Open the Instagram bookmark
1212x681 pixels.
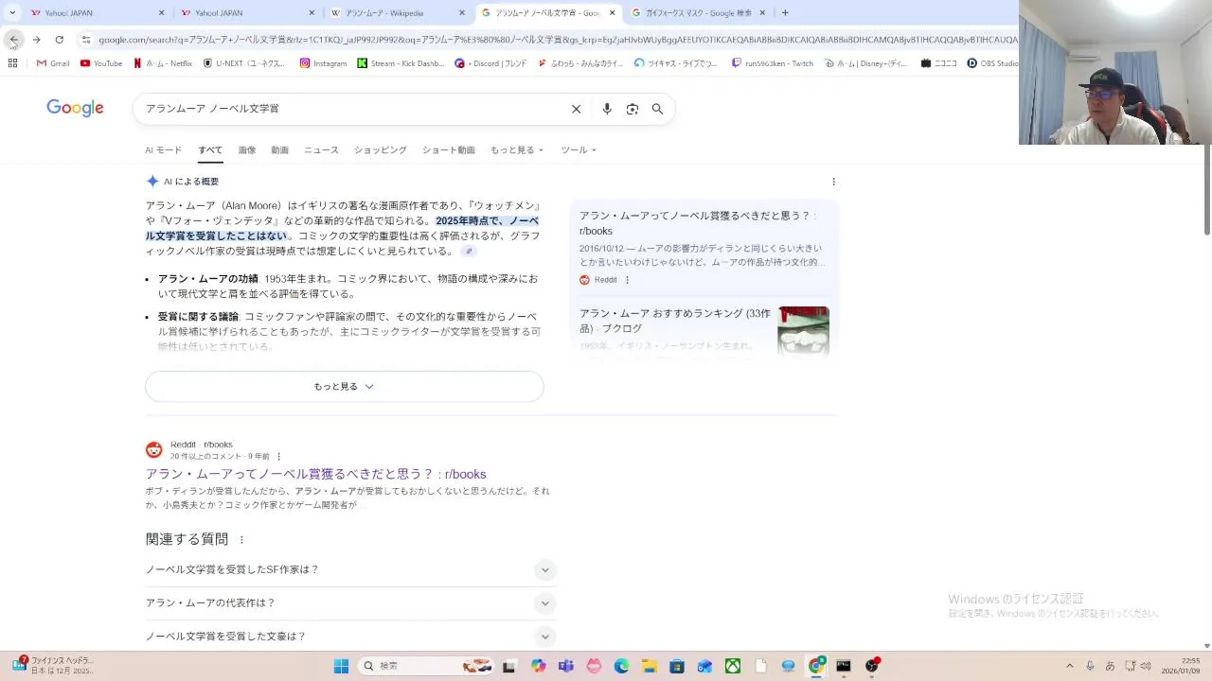[323, 63]
